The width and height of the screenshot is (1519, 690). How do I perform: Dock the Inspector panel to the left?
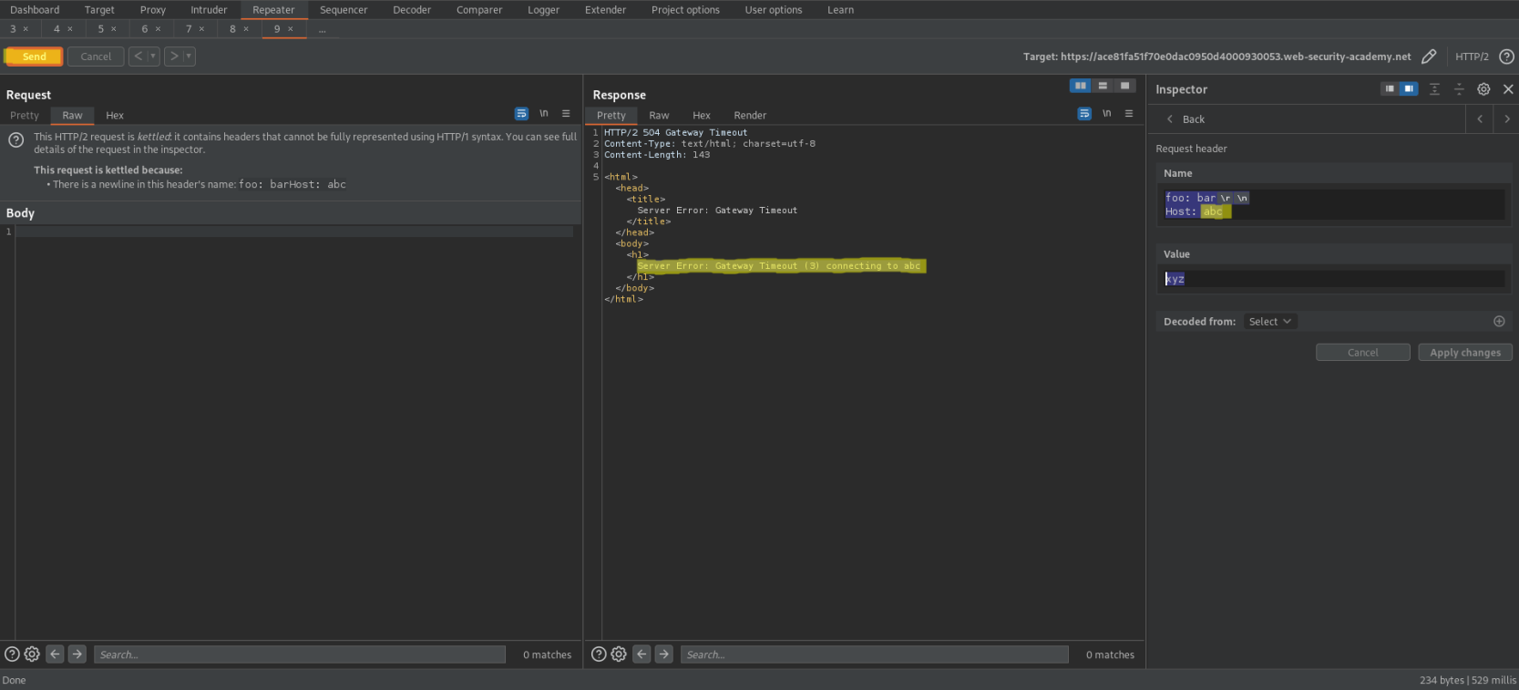point(1390,89)
